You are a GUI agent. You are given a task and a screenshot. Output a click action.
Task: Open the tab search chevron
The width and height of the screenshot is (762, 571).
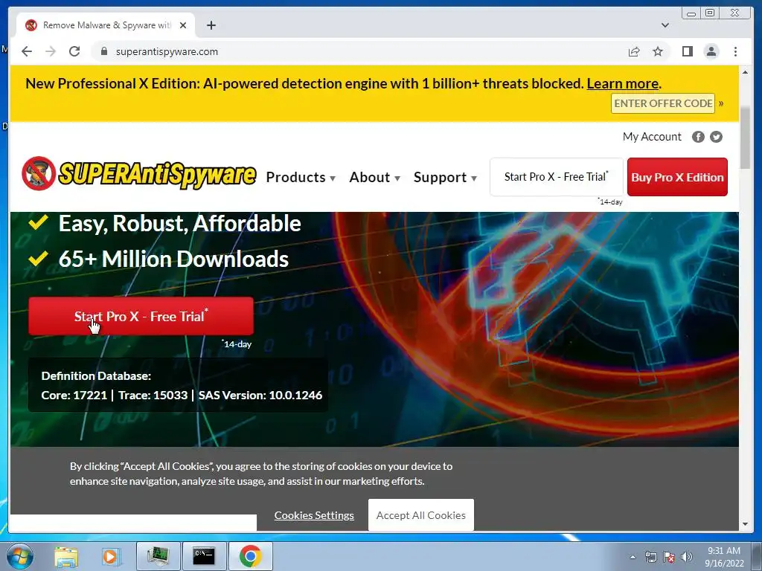click(x=665, y=25)
